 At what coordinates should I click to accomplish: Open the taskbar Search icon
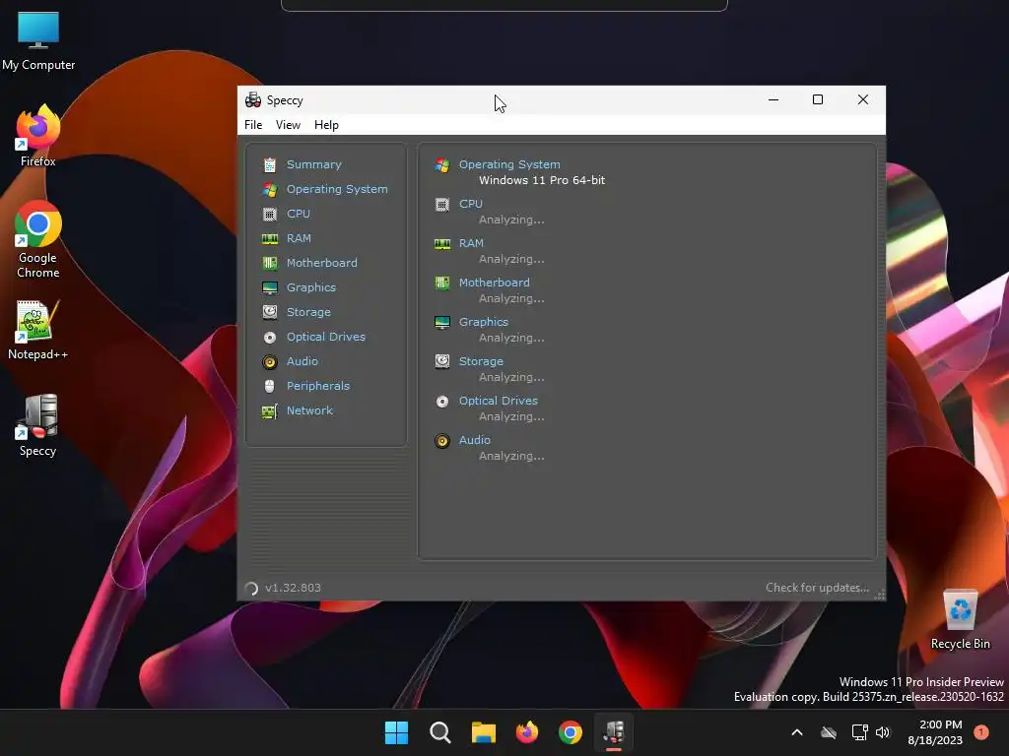(440, 732)
